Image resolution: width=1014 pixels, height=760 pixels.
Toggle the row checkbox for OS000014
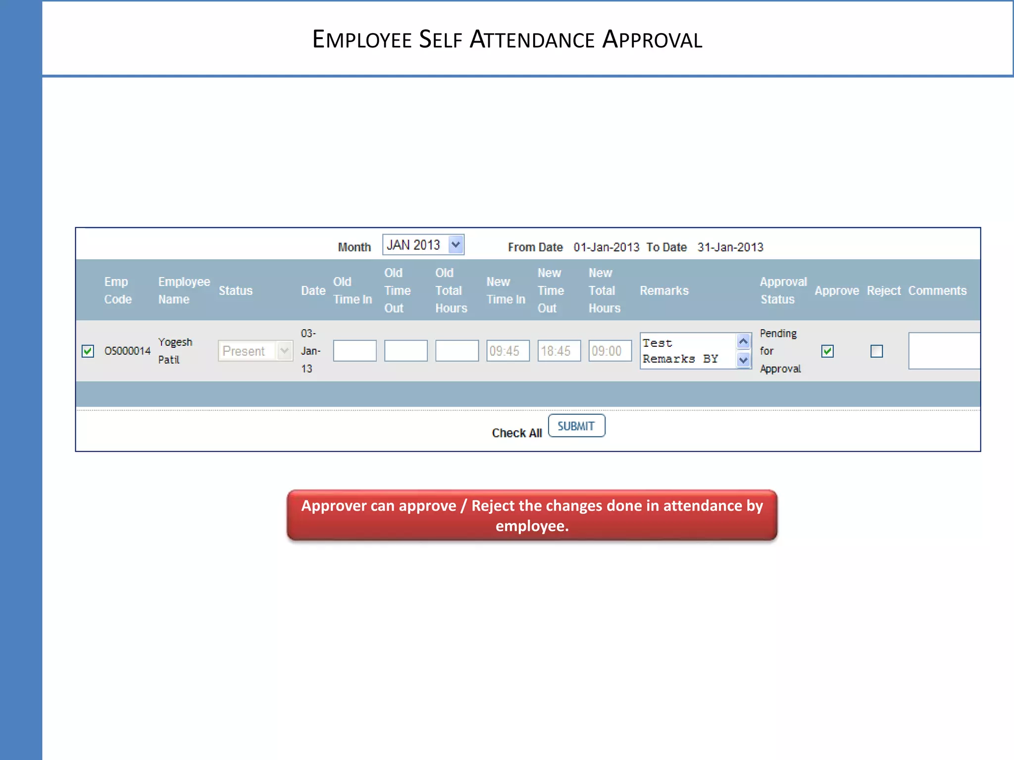[x=88, y=351]
